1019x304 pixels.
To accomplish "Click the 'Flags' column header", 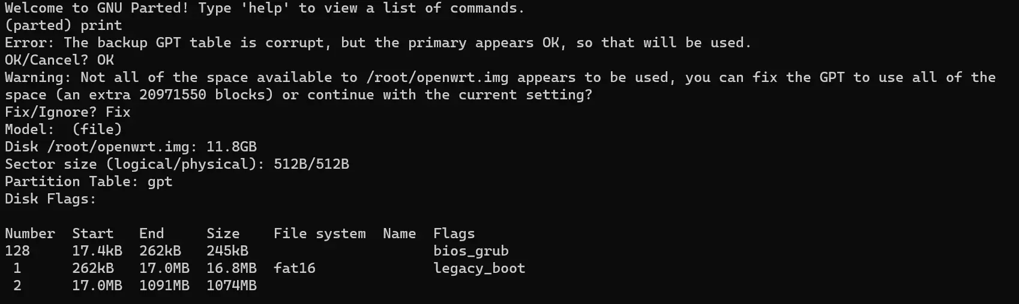I will pos(454,234).
